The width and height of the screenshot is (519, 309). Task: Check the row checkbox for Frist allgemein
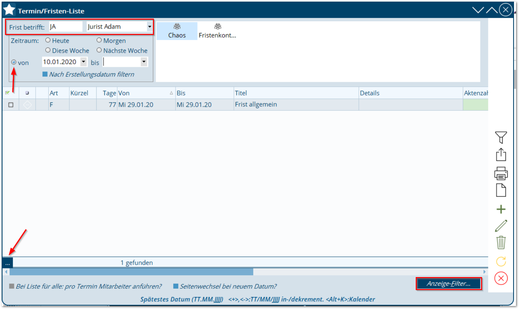[11, 105]
